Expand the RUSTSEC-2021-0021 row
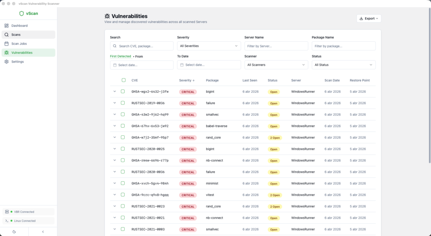431x236 pixels. (x=114, y=217)
